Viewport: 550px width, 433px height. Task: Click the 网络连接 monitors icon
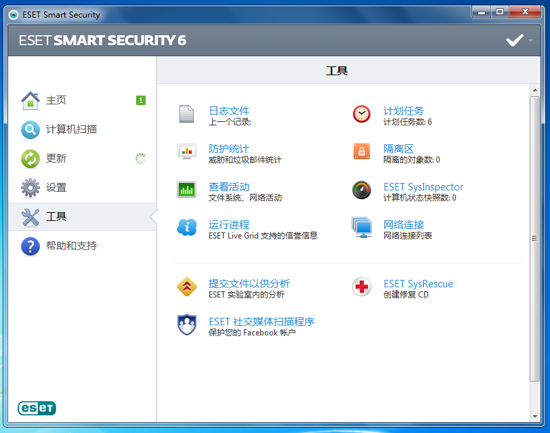click(x=362, y=228)
